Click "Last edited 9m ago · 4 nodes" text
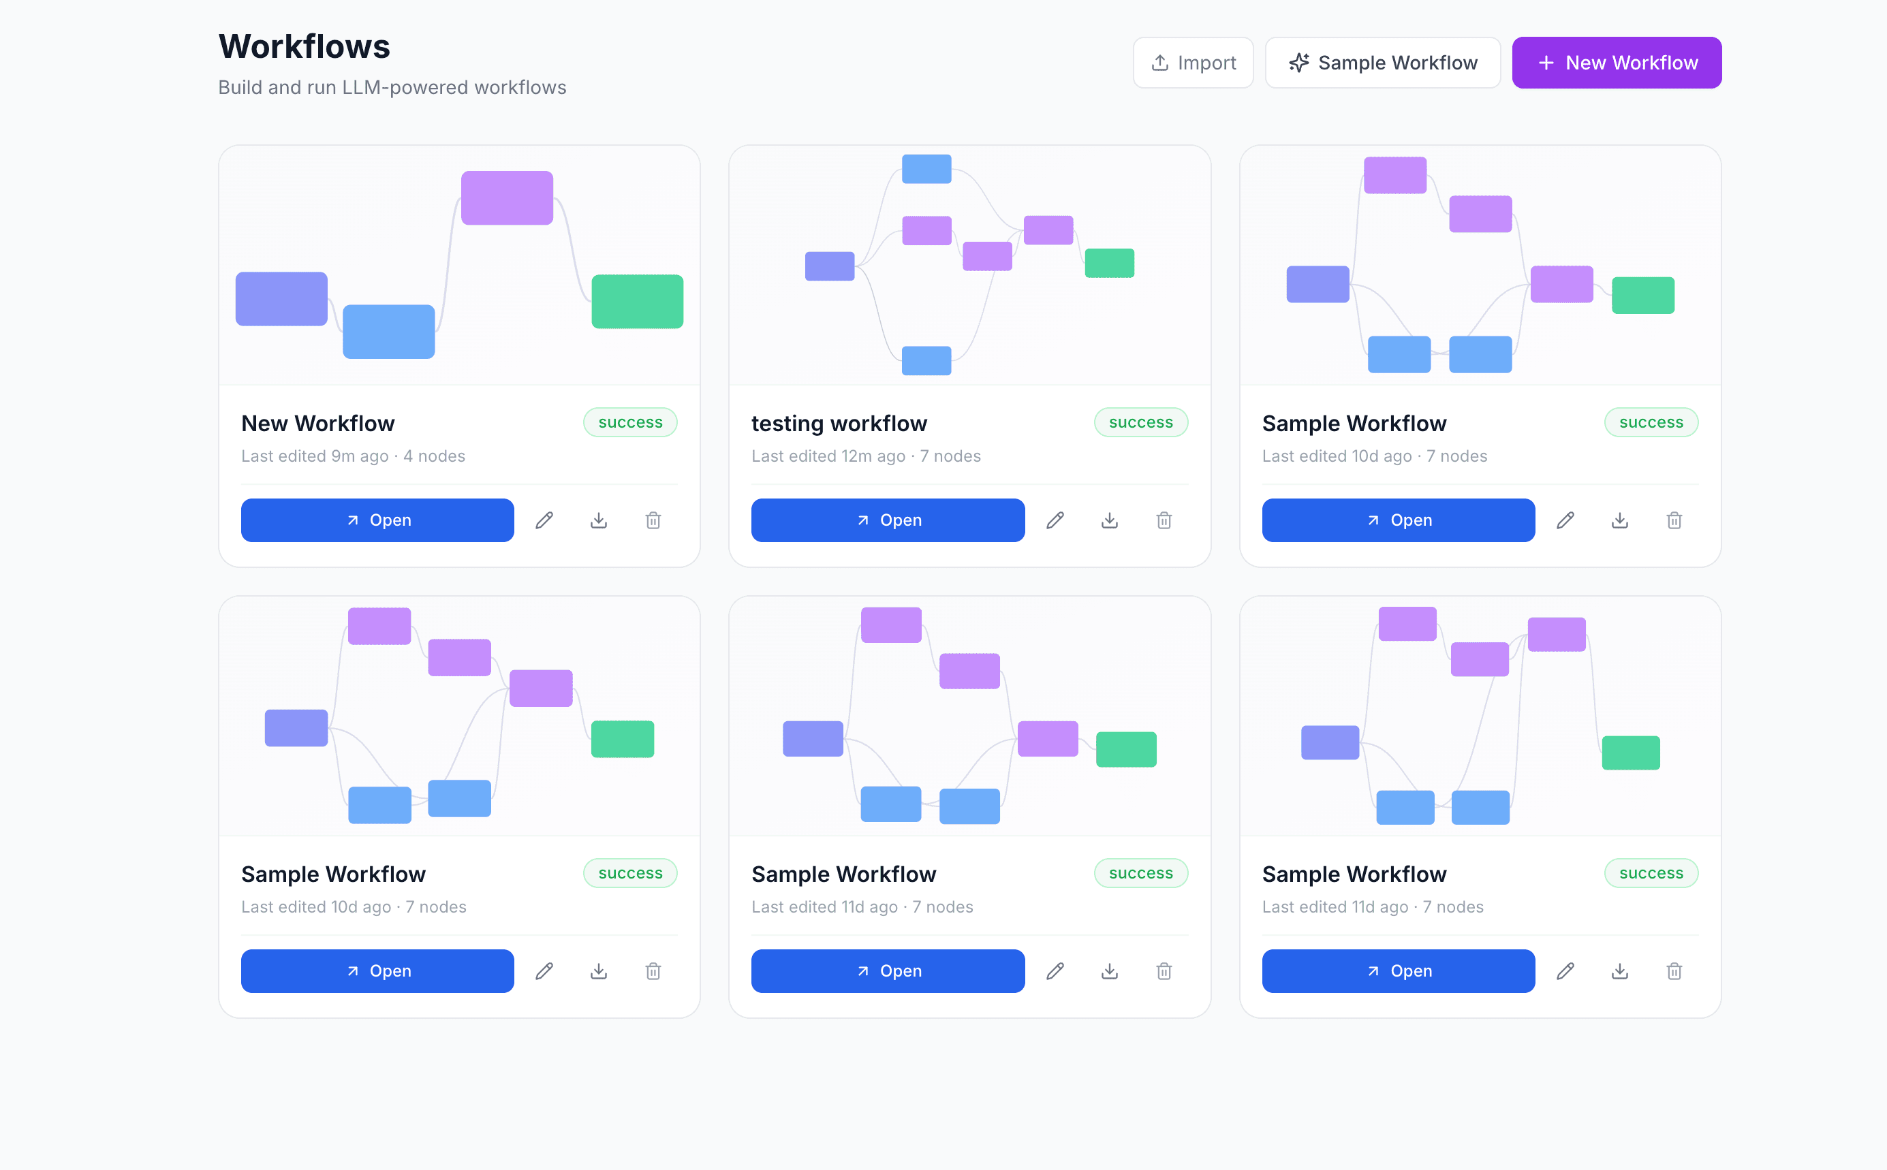 pos(353,456)
